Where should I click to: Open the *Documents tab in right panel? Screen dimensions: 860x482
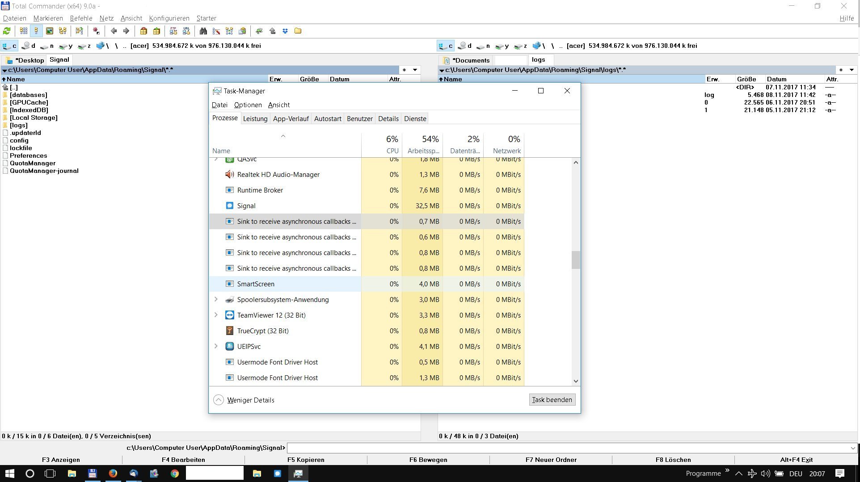point(467,60)
